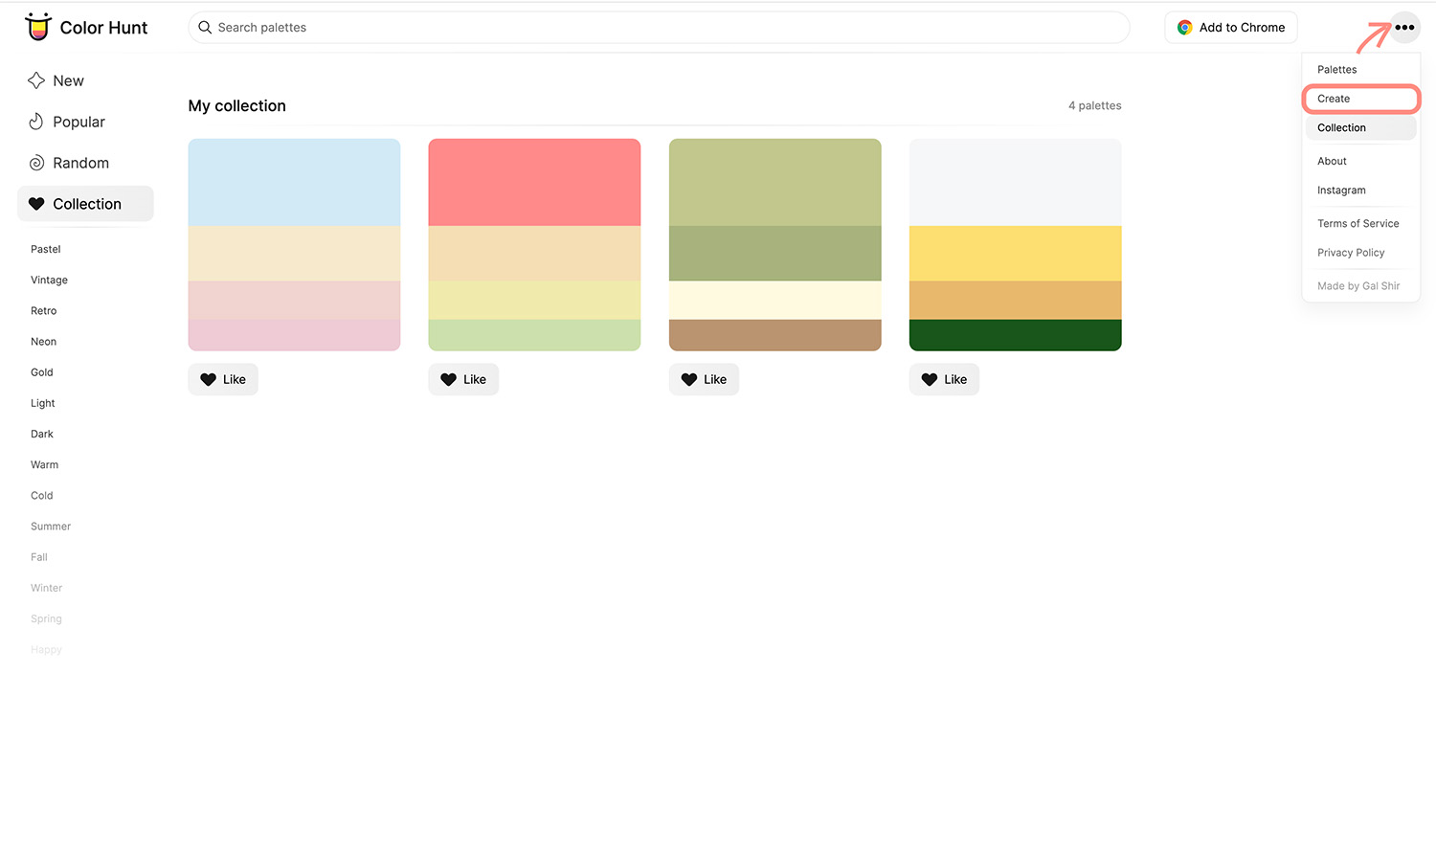The width and height of the screenshot is (1436, 852).
Task: Select the Dark tag
Action: point(42,434)
